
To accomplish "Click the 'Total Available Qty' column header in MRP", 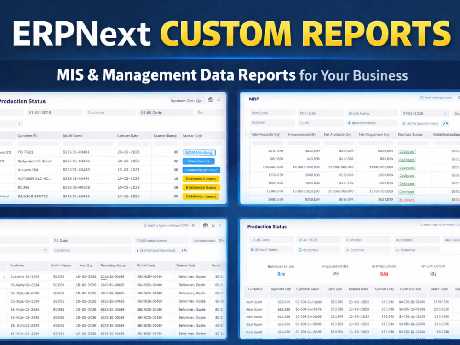I will (265, 135).
